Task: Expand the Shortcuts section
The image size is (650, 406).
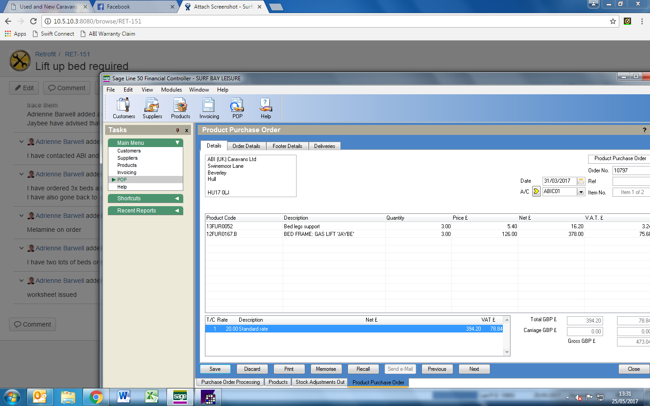Action: (177, 198)
